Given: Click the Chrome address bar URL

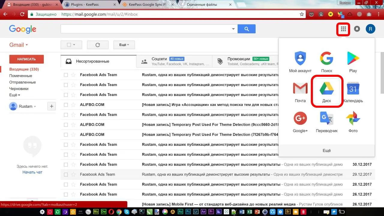Looking at the screenshot, I should [x=100, y=14].
